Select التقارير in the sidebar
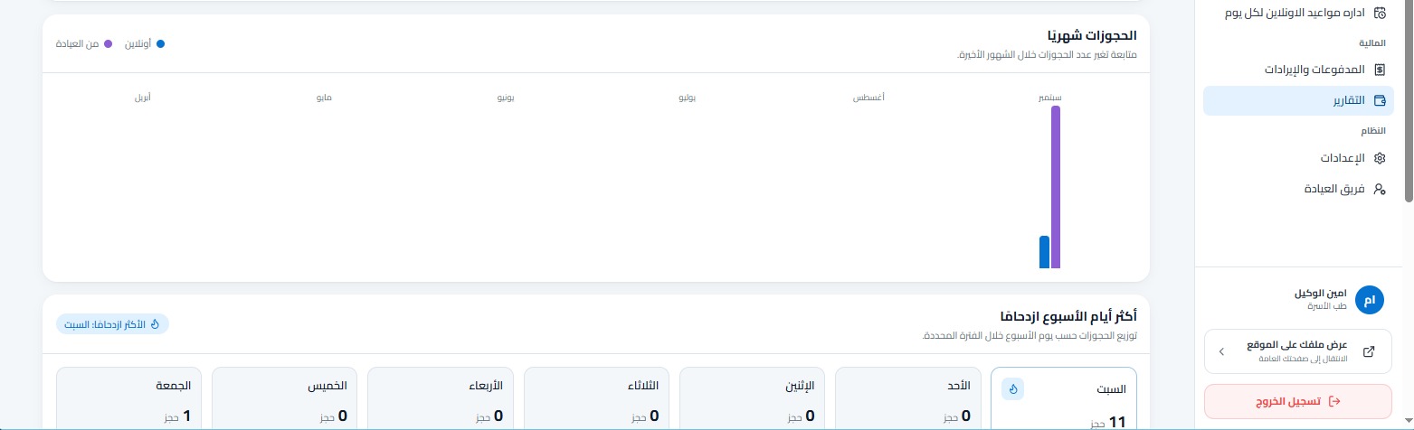1414x430 pixels. (x=1298, y=100)
